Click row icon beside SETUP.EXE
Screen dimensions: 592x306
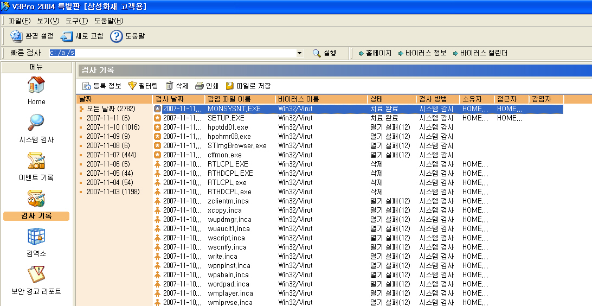[157, 118]
